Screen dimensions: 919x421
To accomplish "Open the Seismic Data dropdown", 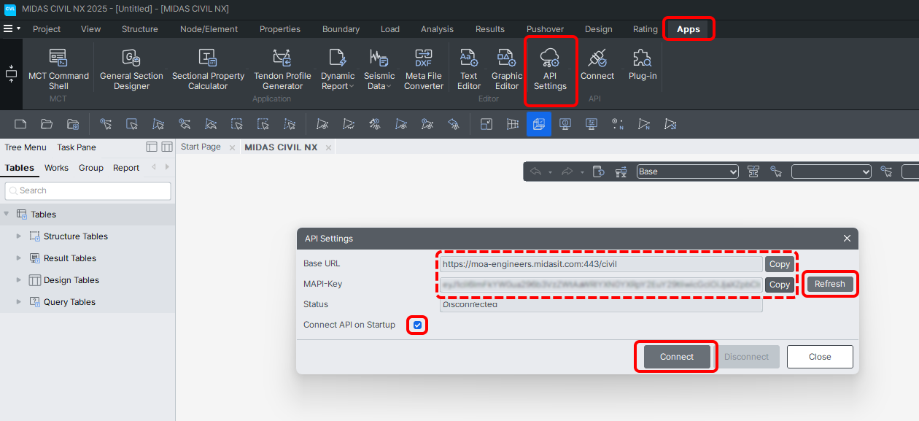I will click(379, 69).
